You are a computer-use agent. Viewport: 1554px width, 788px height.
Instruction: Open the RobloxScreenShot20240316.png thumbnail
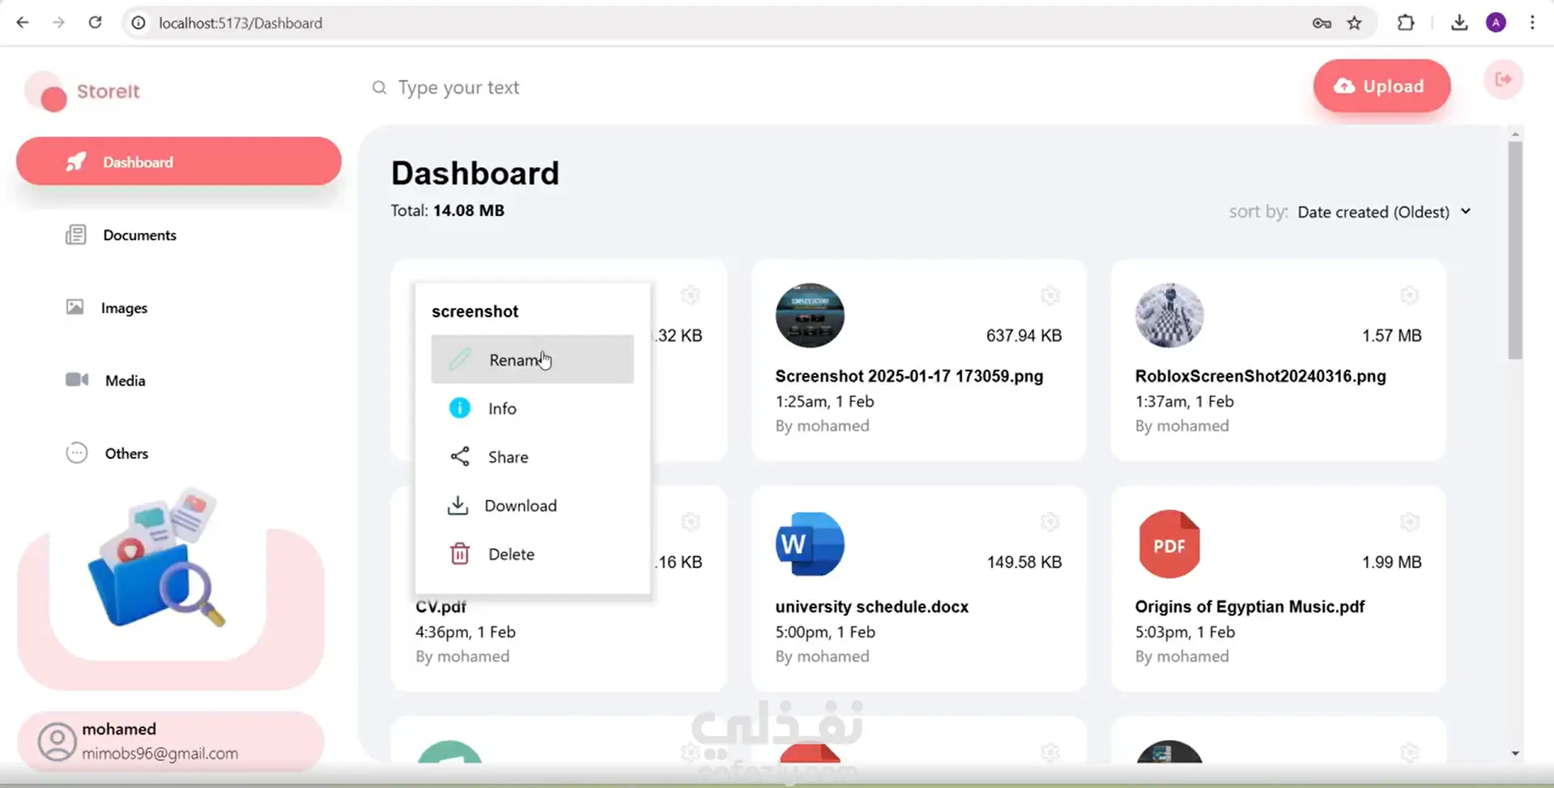[1169, 316]
